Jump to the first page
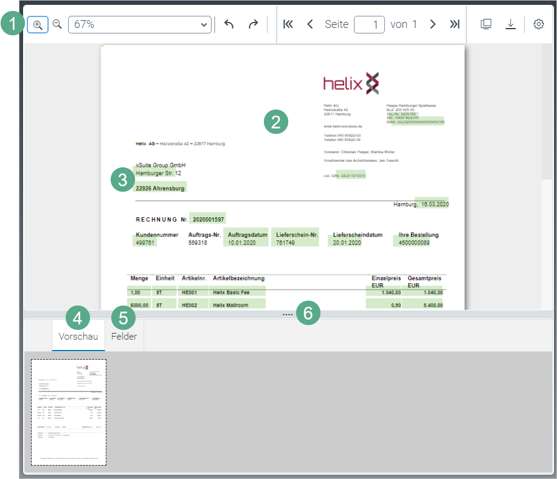This screenshot has height=479, width=557. click(x=288, y=24)
